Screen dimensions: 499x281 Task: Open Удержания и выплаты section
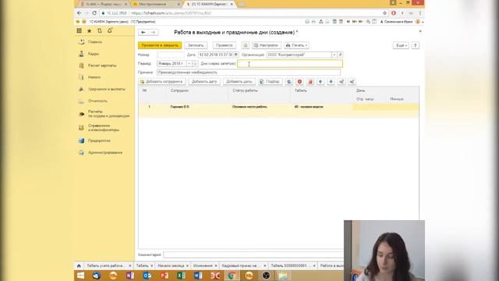click(107, 89)
